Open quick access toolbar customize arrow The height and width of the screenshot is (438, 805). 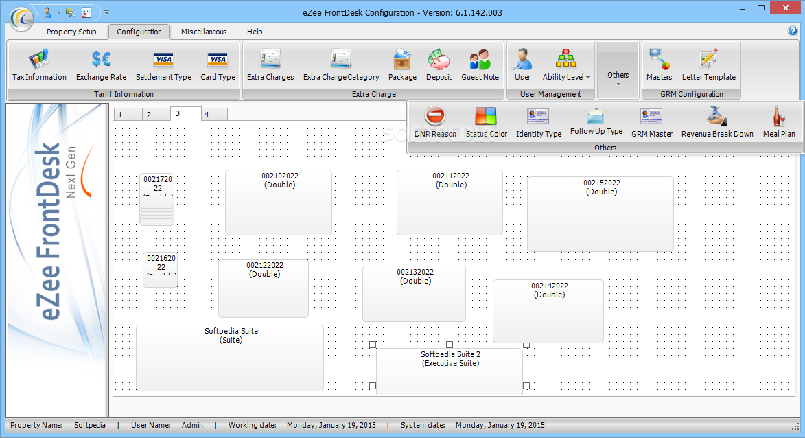tap(107, 12)
